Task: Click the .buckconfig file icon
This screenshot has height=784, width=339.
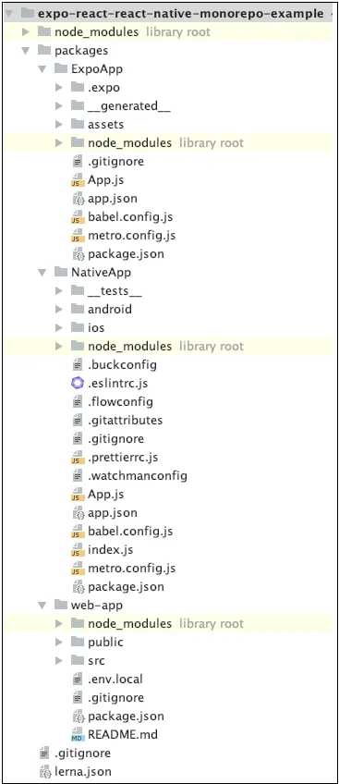Action: pos(78,365)
